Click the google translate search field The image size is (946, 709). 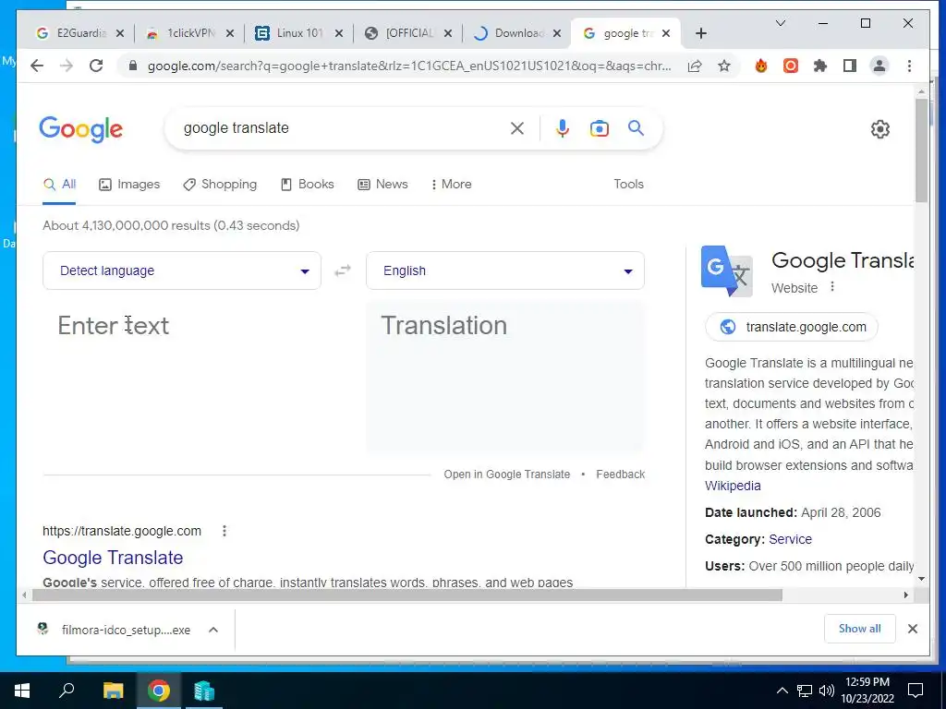(341, 127)
